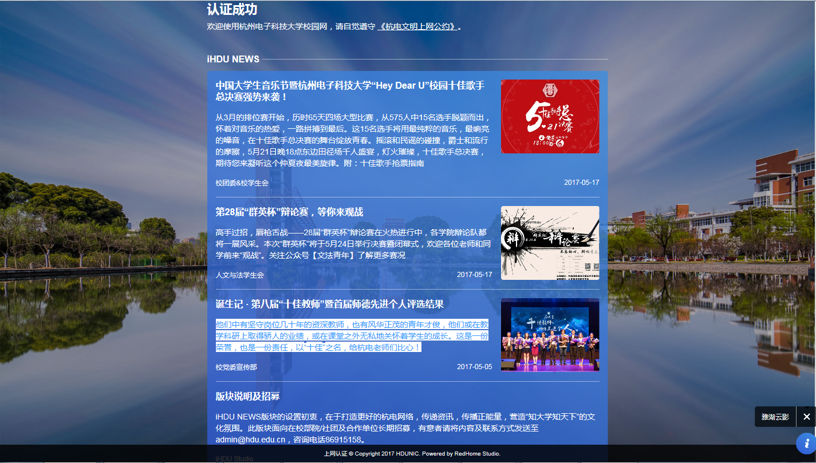This screenshot has width=816, height=463.
Task: Click the 上网认证 copyright footer text
Action: tap(412, 453)
